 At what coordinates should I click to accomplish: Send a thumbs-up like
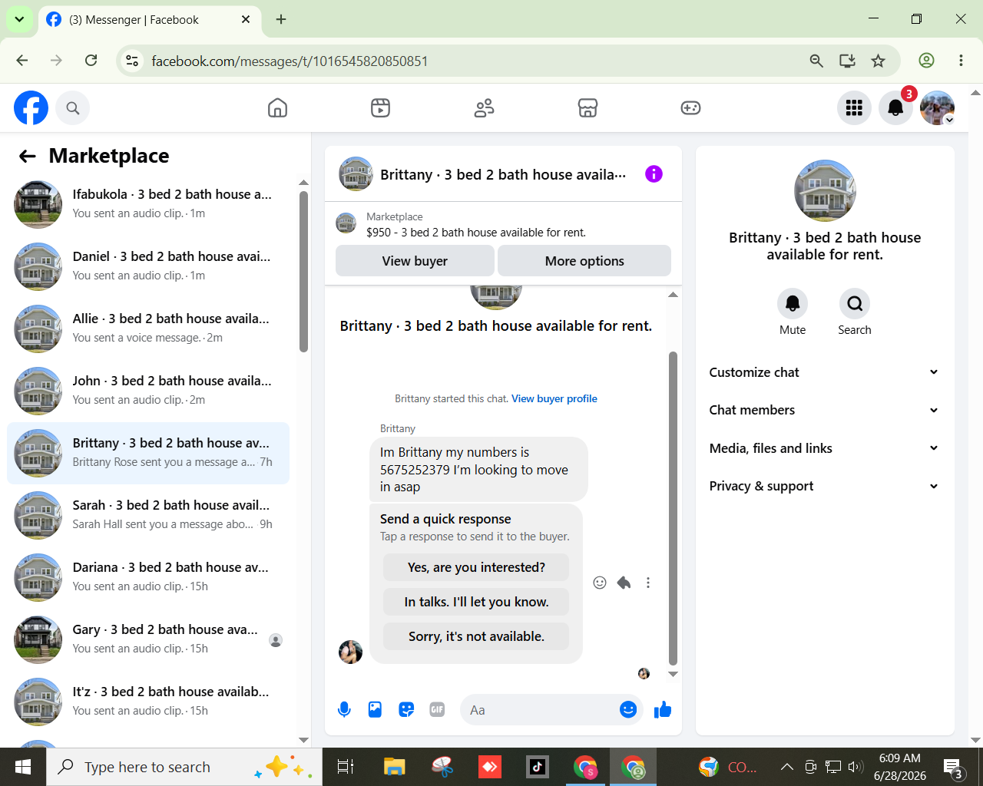(x=663, y=710)
